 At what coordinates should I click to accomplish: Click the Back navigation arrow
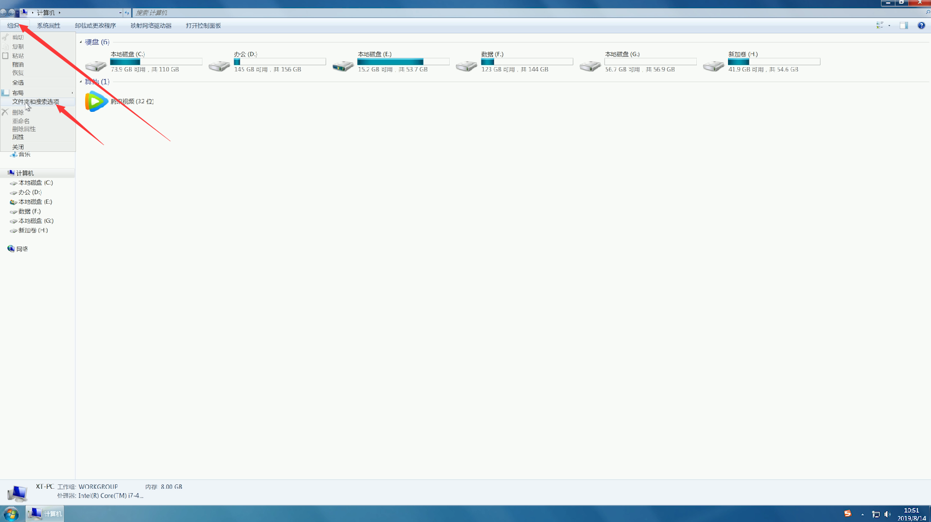(x=3, y=13)
